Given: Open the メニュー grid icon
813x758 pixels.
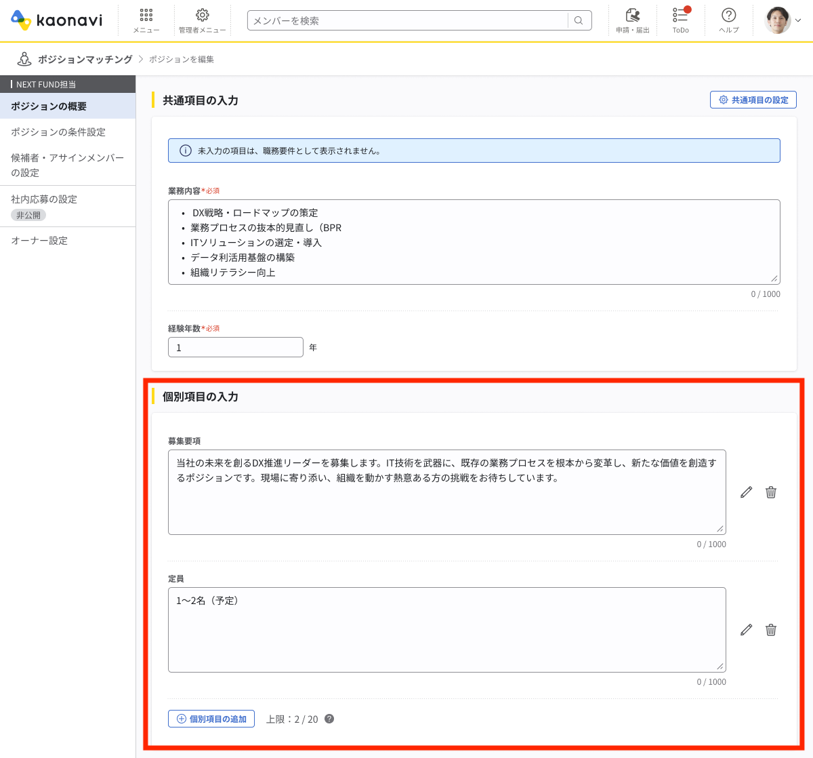Looking at the screenshot, I should [x=146, y=20].
